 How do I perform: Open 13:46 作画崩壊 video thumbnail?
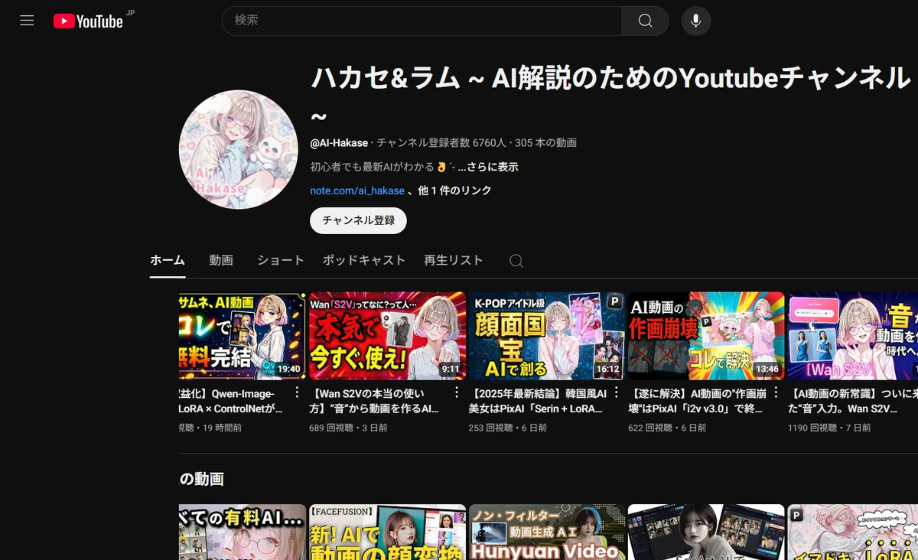coord(706,336)
